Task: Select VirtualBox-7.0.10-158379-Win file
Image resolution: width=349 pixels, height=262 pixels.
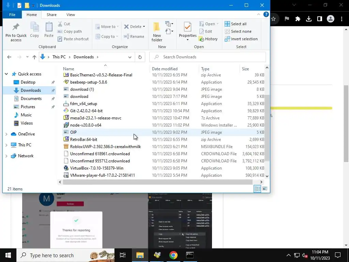Action: pyautogui.click(x=96, y=168)
